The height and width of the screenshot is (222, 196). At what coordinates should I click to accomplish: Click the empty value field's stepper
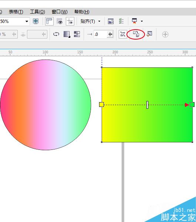pos(44,34)
